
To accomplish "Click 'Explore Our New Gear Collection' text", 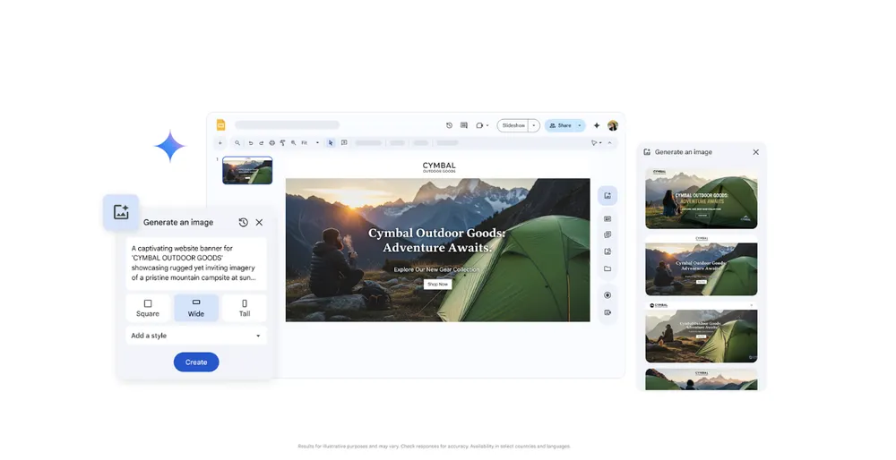I will (x=437, y=269).
